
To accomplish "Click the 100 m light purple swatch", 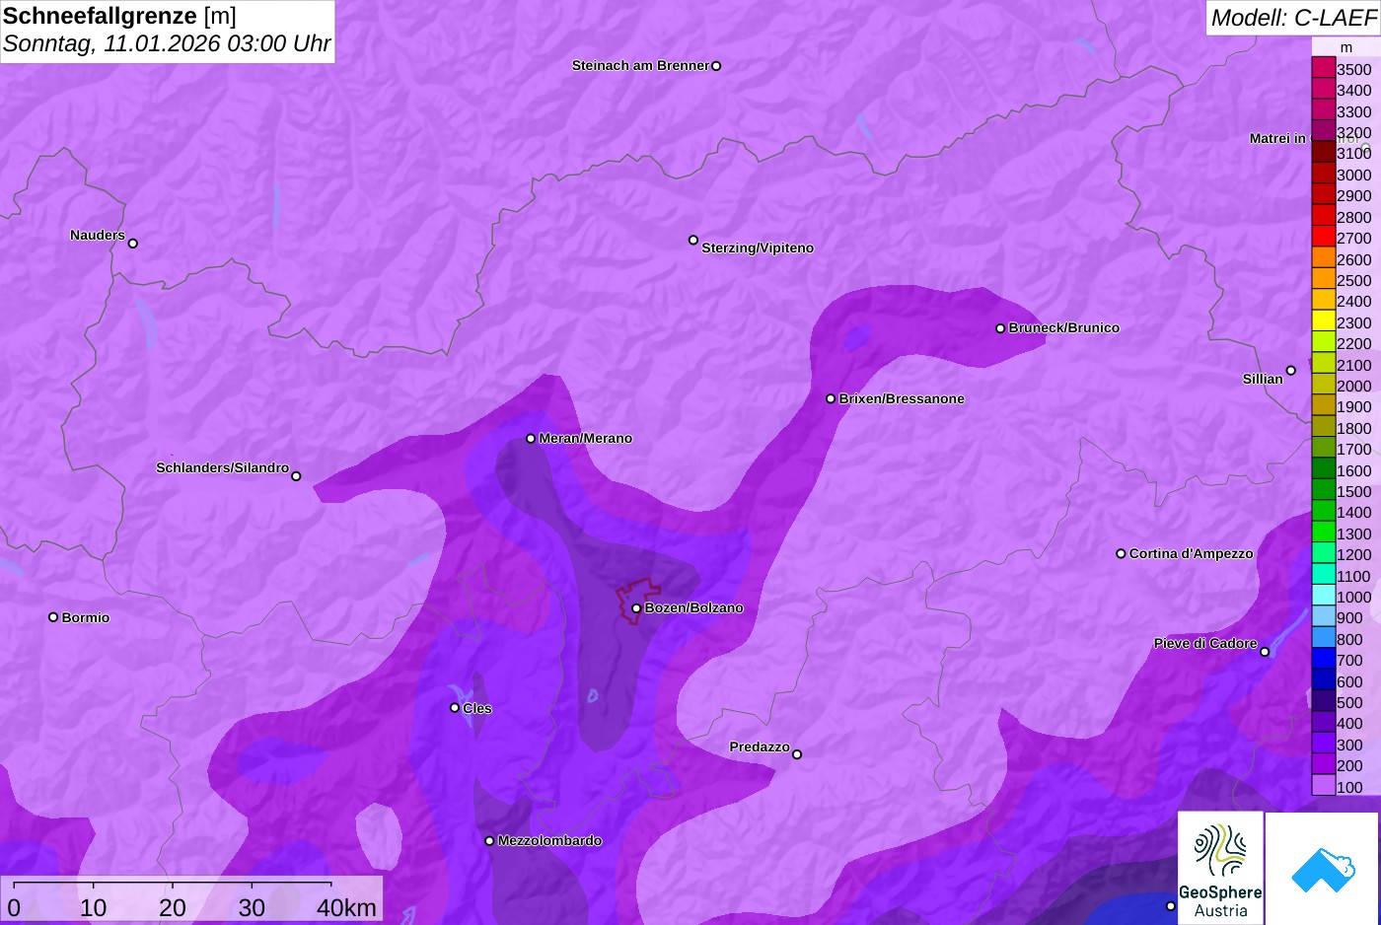I will coord(1323,785).
